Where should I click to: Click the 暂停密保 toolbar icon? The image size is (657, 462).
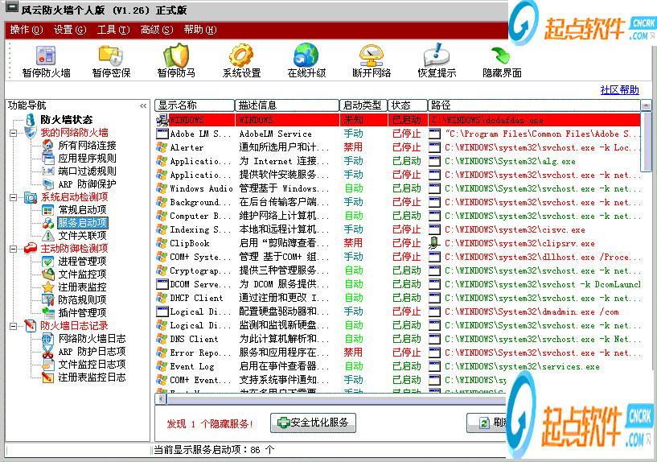coord(111,56)
